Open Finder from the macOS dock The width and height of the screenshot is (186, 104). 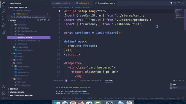pos(57,103)
